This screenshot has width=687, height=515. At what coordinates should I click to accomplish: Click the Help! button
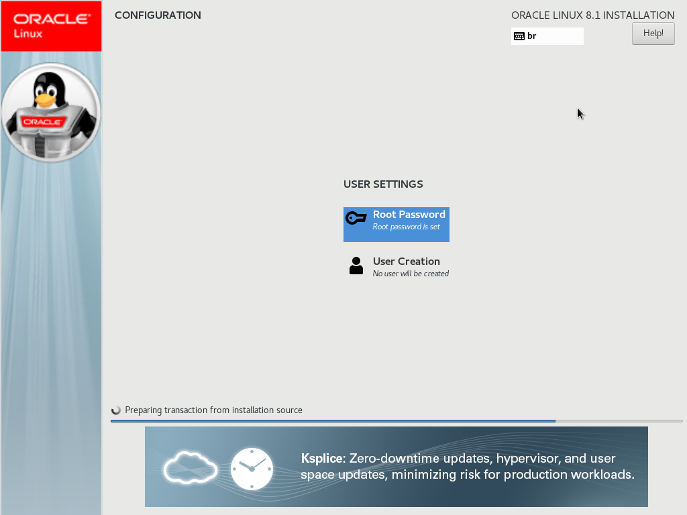pyautogui.click(x=653, y=34)
